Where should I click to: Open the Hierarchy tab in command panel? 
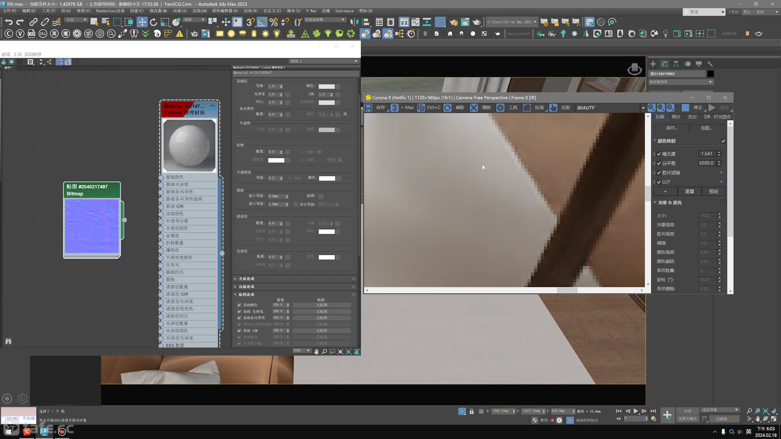tap(676, 64)
